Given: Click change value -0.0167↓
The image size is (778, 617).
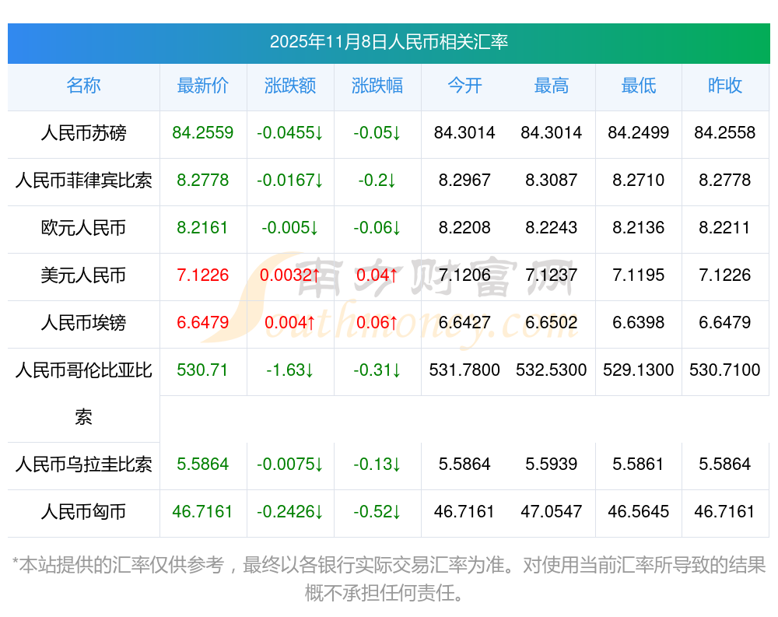Looking at the screenshot, I should pyautogui.click(x=290, y=181).
